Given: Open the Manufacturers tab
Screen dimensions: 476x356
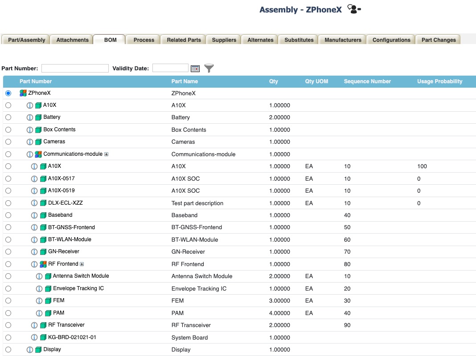Looking at the screenshot, I should [343, 40].
